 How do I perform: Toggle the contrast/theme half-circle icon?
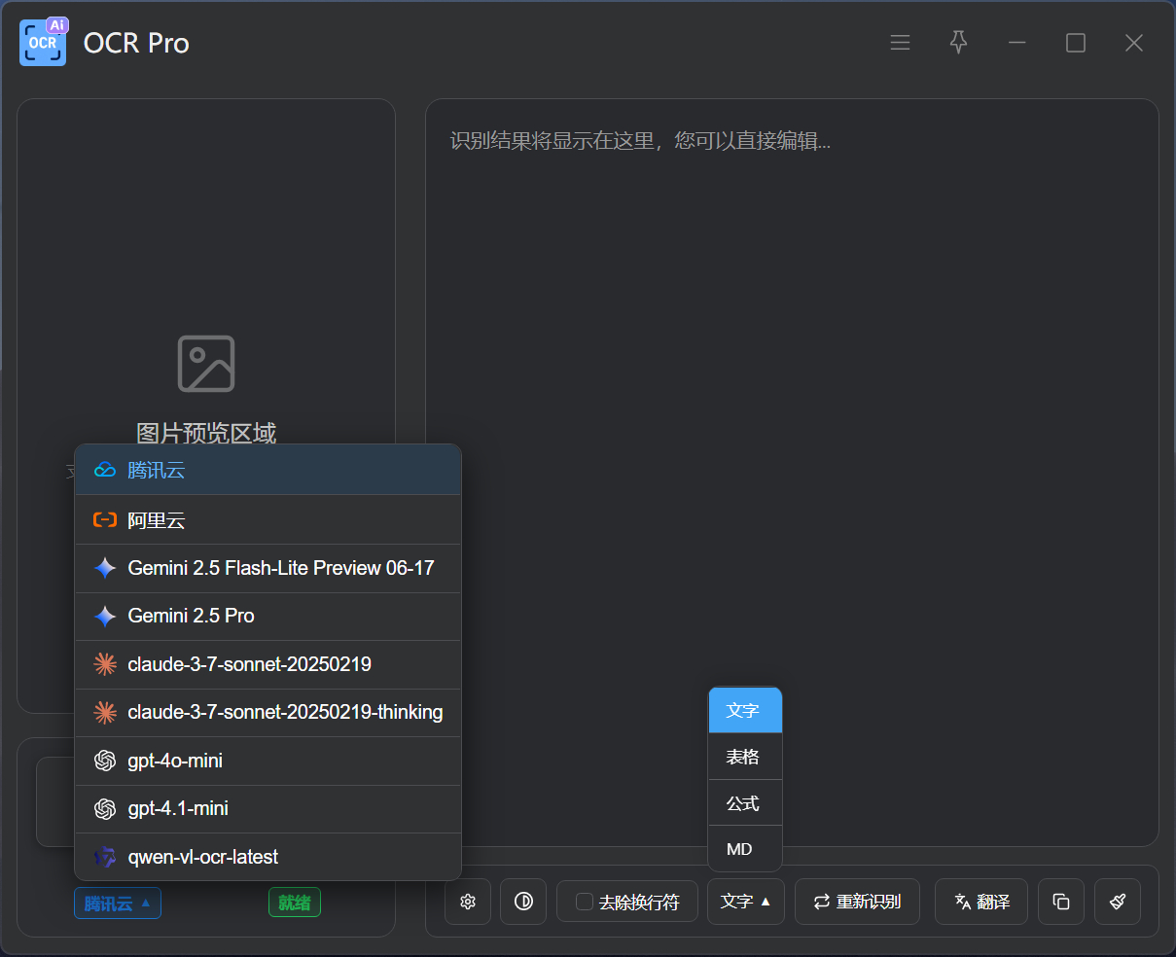tap(523, 902)
